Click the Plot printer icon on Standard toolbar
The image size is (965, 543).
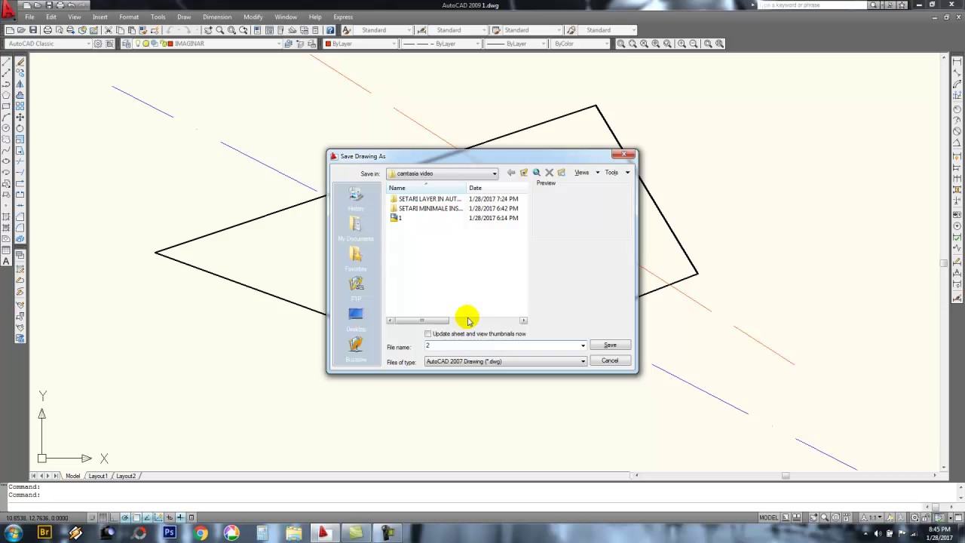click(x=47, y=30)
